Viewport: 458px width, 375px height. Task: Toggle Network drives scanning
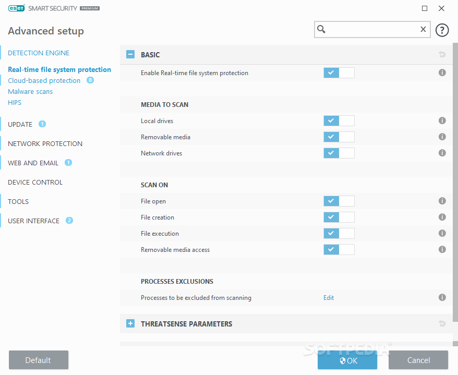[339, 153]
